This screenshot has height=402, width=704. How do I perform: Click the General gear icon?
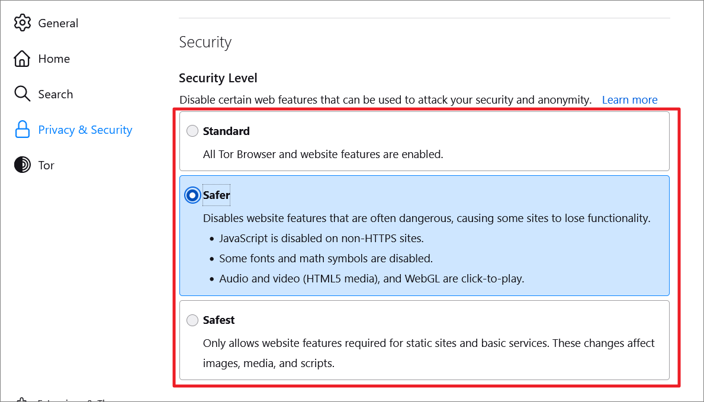pyautogui.click(x=22, y=23)
